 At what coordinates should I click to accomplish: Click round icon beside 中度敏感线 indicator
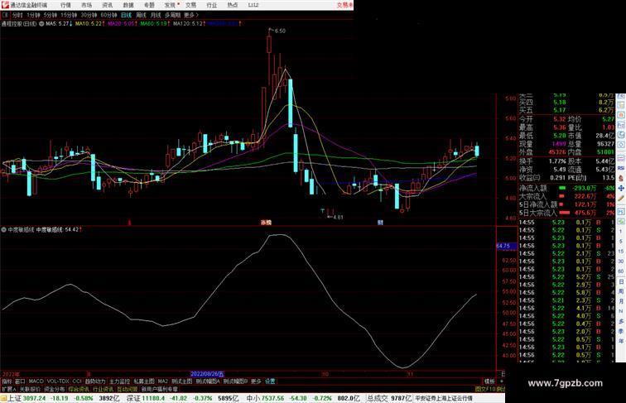point(3,229)
